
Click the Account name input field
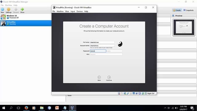[x=102, y=46]
